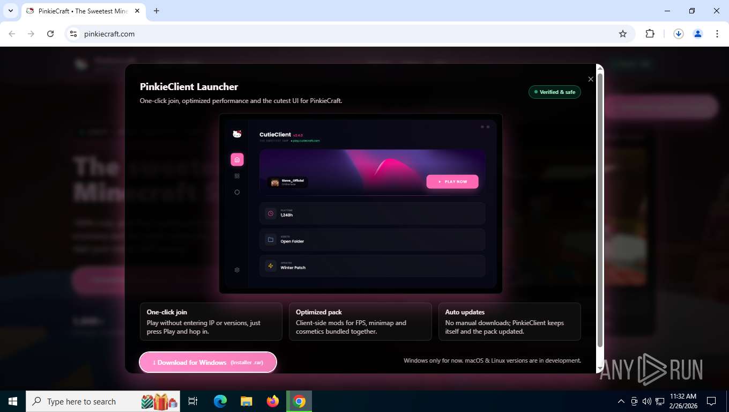Select the PinkieCraft browser tab

[x=83, y=11]
